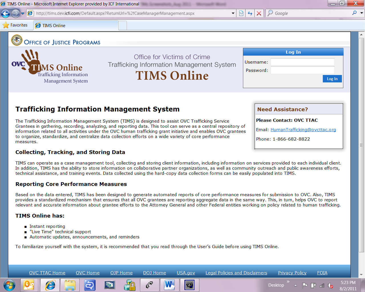Open Windows Explorer folder taskbar icon
The image size is (365, 292).
pos(70,285)
